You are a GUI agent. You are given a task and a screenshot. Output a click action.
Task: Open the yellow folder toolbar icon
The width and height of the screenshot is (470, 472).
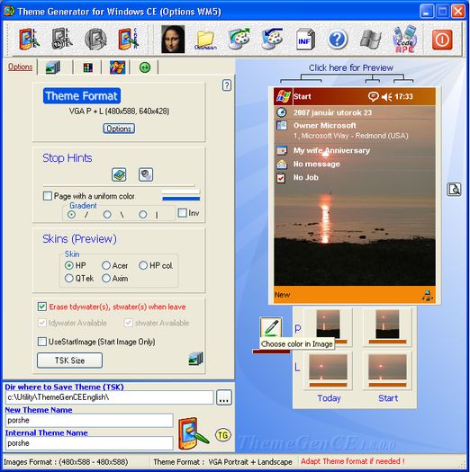pyautogui.click(x=205, y=40)
